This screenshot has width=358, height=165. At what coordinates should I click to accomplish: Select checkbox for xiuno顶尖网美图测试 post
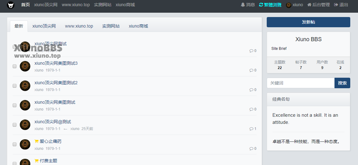click(x=15, y=105)
